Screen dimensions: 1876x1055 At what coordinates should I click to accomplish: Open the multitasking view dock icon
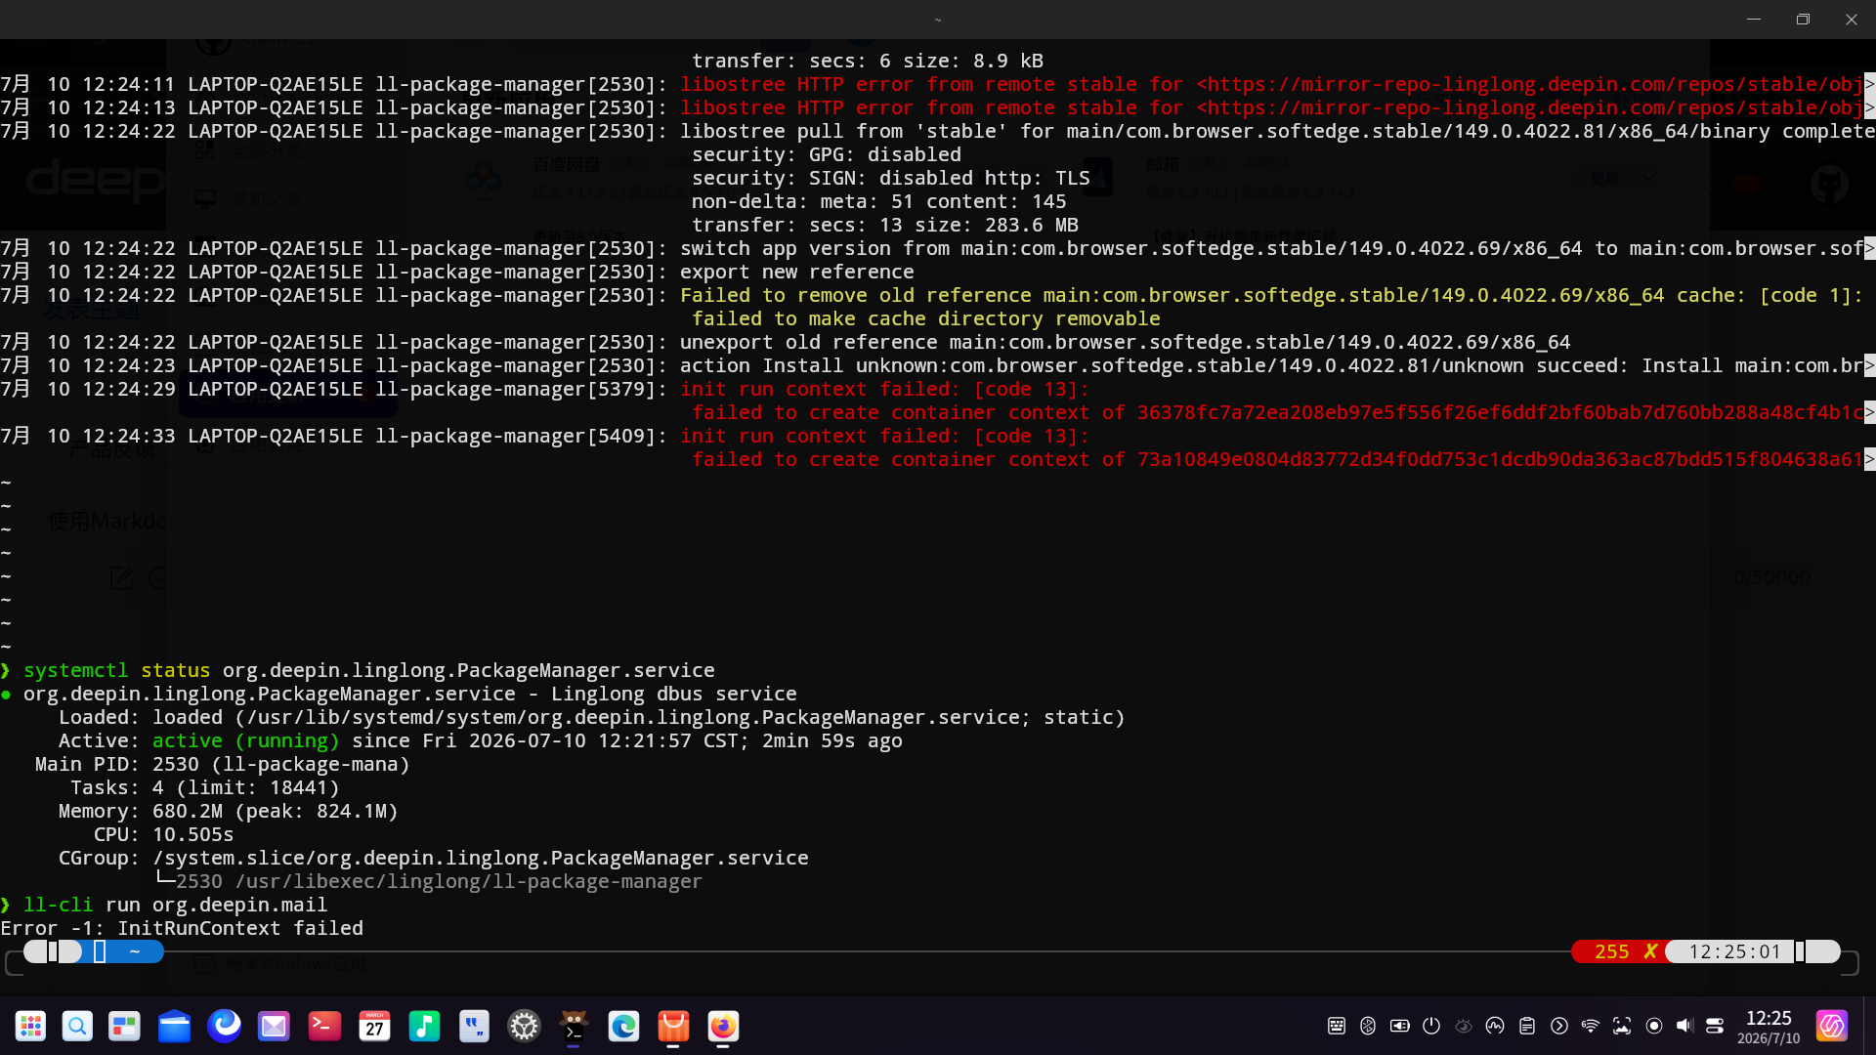click(124, 1026)
